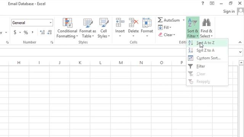244x137 pixels.
Task: Select column N header
Action: (x=141, y=62)
